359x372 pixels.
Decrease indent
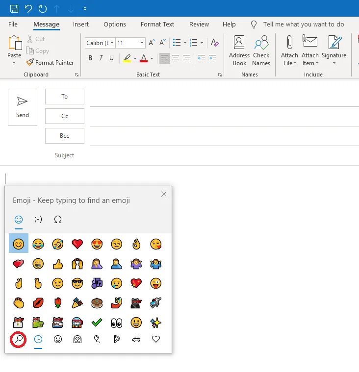point(202,58)
